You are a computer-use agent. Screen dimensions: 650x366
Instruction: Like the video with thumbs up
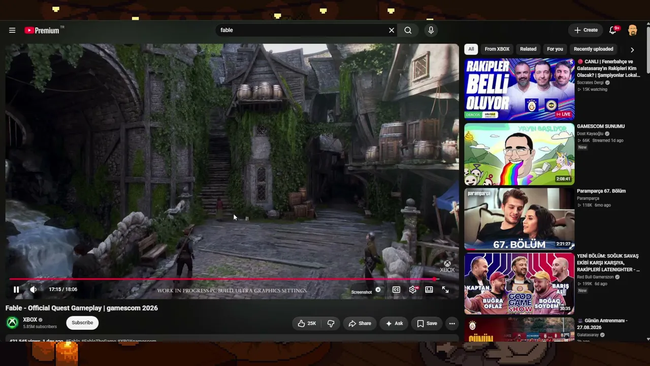[307, 323]
